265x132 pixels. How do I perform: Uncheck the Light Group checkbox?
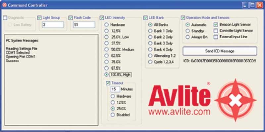coord(39,18)
